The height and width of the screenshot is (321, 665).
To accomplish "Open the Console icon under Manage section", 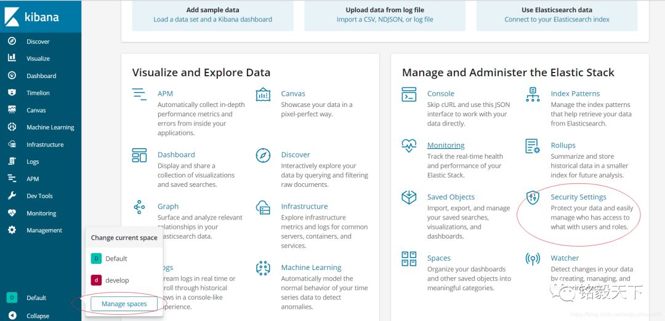I will pos(409,94).
